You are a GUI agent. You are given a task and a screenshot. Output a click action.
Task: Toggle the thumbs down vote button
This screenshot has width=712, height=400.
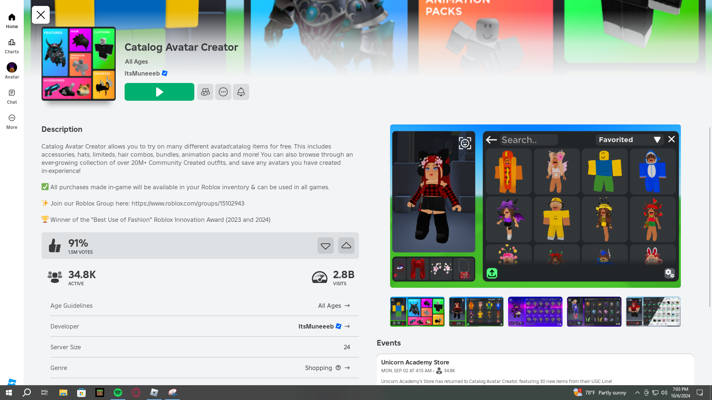pyautogui.click(x=325, y=246)
